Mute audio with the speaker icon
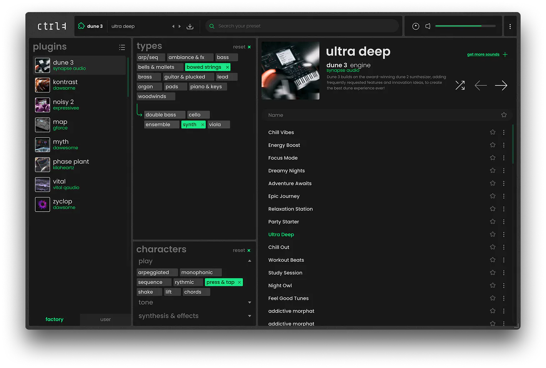 [428, 26]
